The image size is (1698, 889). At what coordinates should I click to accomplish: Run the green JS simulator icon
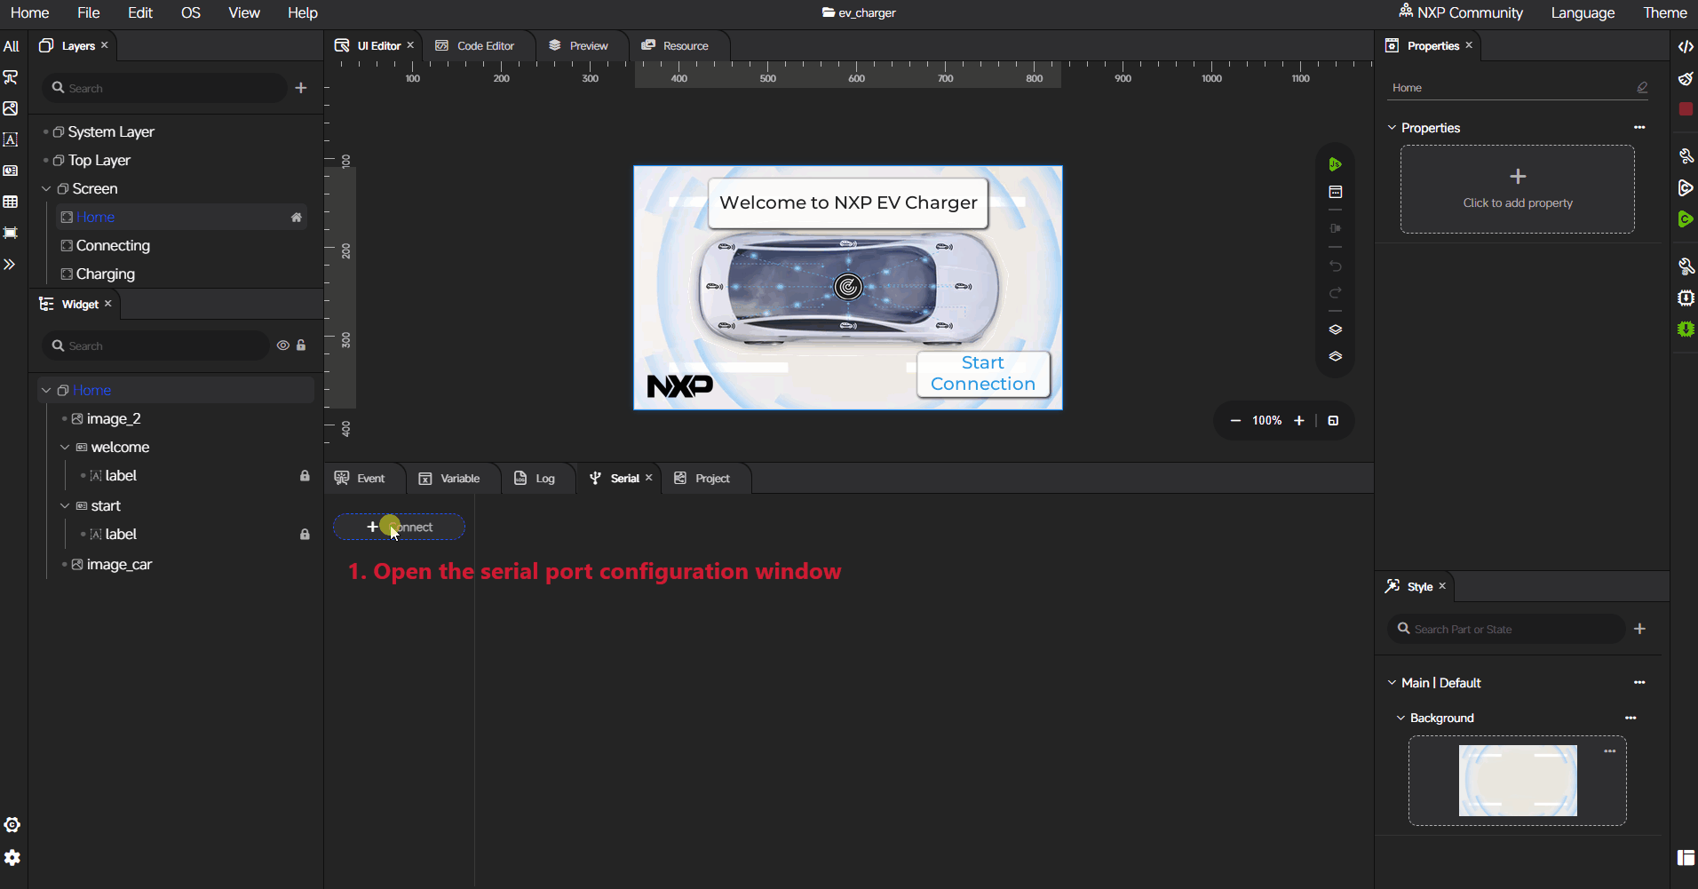(x=1335, y=164)
